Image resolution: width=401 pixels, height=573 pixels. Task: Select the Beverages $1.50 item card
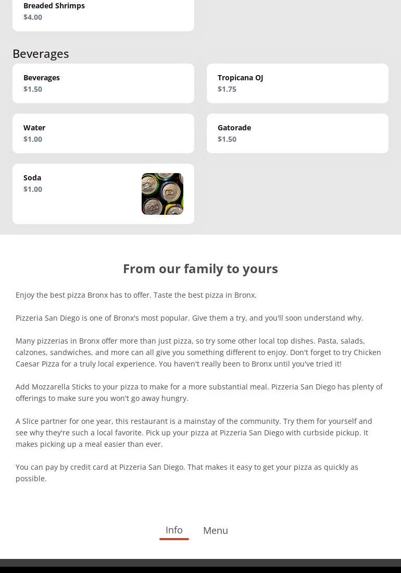pos(103,83)
